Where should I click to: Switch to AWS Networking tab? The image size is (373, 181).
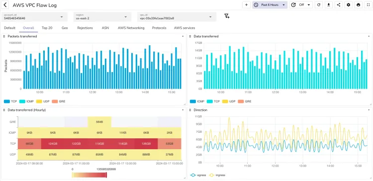click(x=131, y=28)
